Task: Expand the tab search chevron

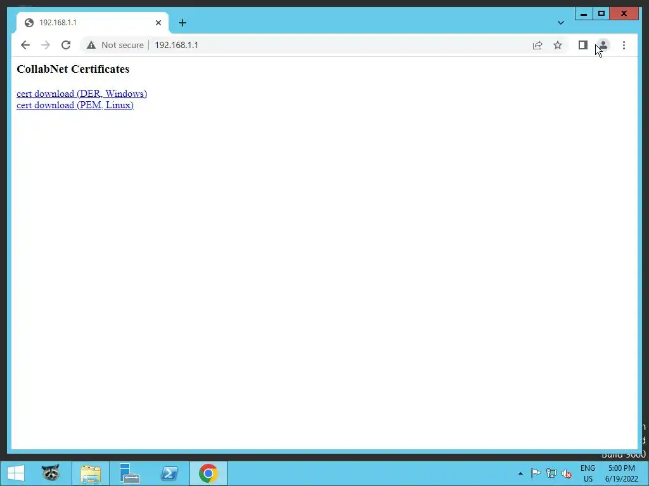Action: 561,23
